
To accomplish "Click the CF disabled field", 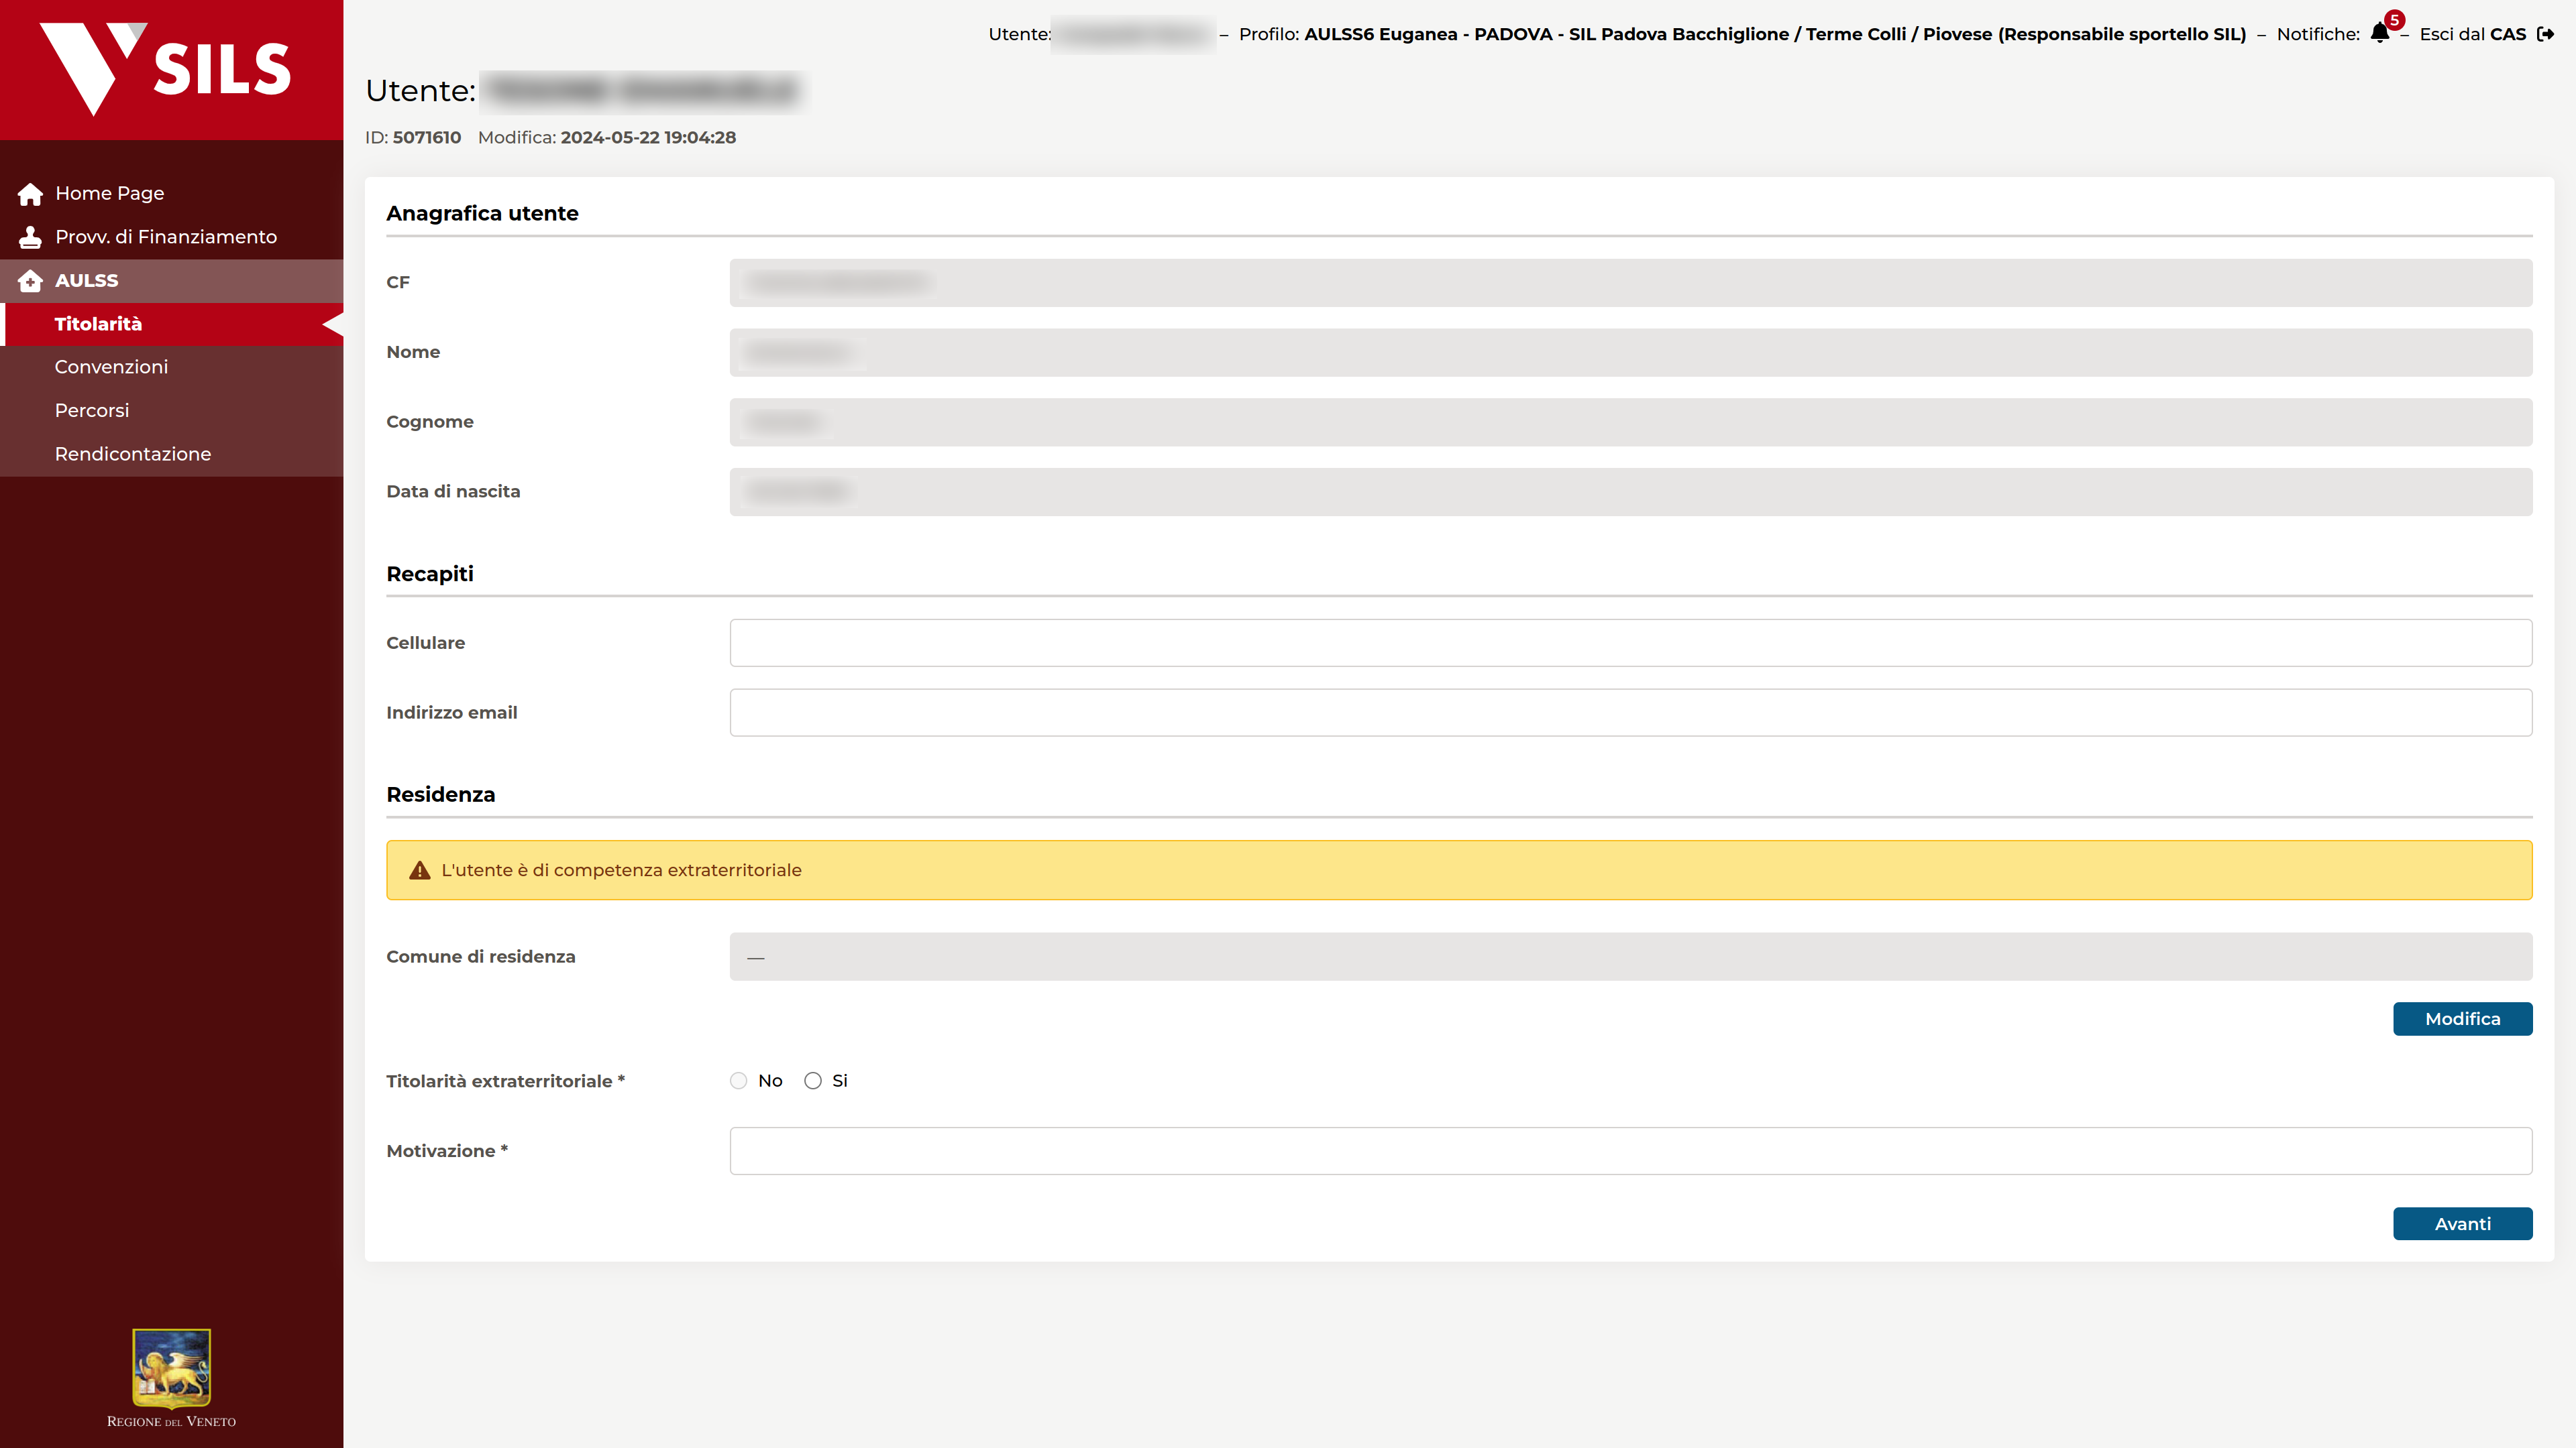I will [x=1631, y=283].
